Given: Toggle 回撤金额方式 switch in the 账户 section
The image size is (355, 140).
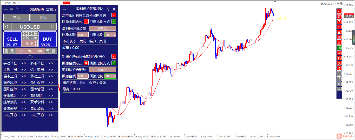Looking at the screenshot, I should click(86, 63).
